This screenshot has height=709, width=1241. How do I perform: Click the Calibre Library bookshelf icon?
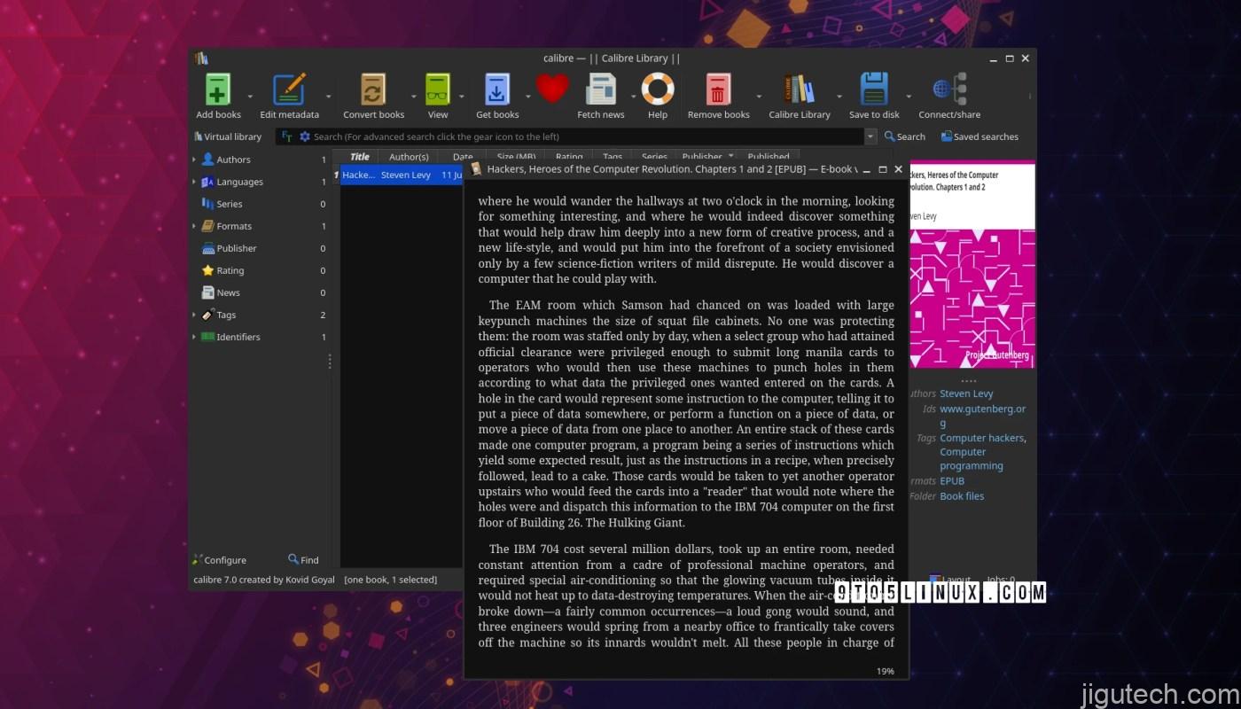tap(800, 90)
